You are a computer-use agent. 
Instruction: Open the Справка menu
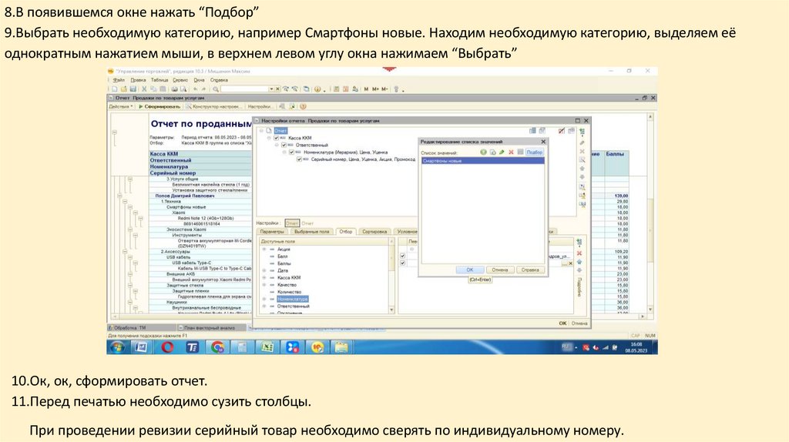pyautogui.click(x=219, y=80)
